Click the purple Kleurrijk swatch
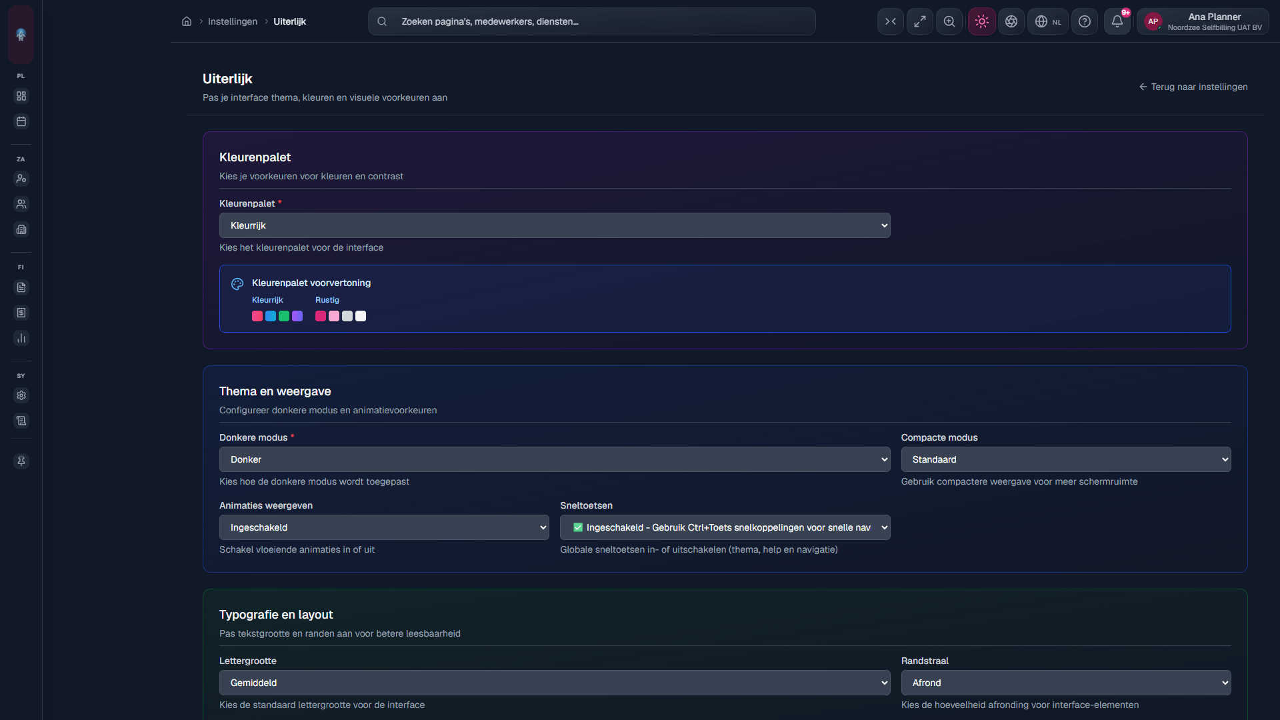 point(297,316)
